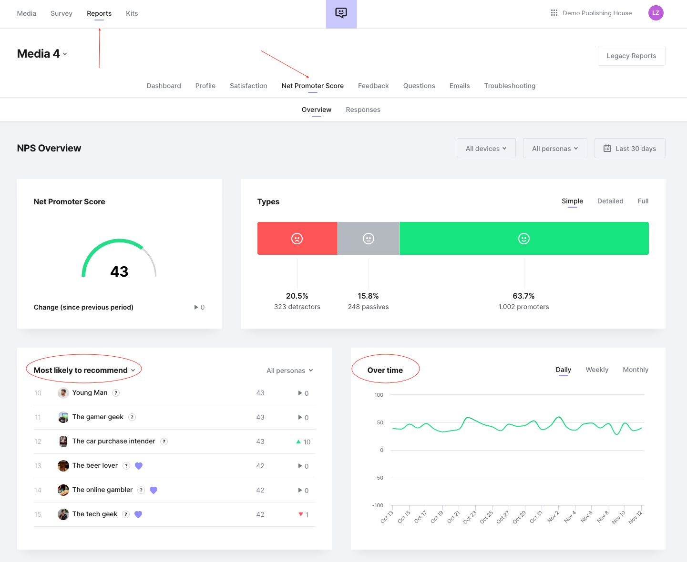The height and width of the screenshot is (562, 687).
Task: Open help icon next to Young Man
Action: tap(116, 393)
